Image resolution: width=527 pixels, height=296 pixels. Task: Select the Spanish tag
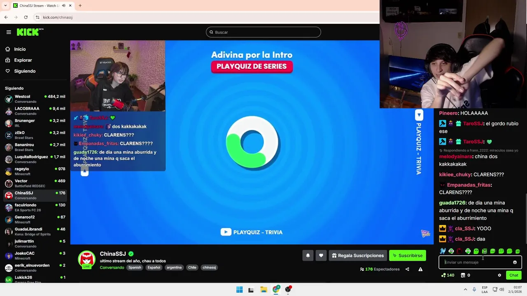[135, 268]
